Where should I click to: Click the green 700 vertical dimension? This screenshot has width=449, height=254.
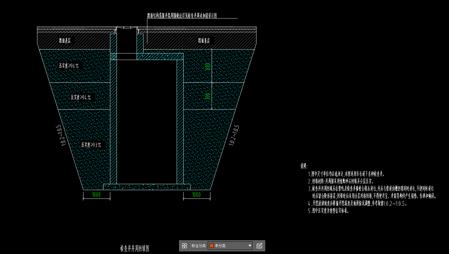[x=207, y=96]
